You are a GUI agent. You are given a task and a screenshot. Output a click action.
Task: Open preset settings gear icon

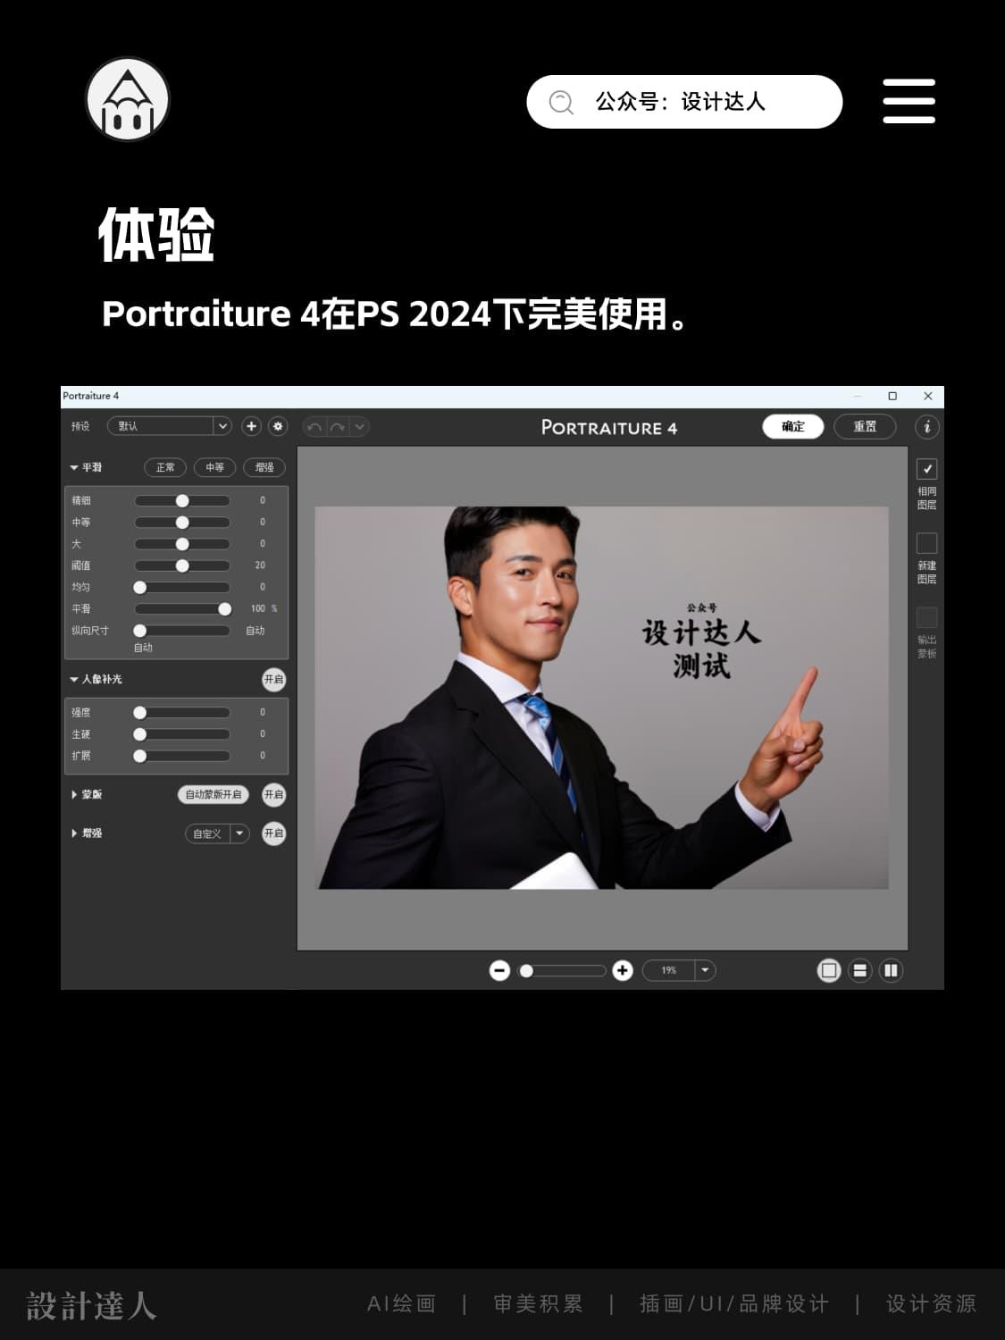(278, 426)
